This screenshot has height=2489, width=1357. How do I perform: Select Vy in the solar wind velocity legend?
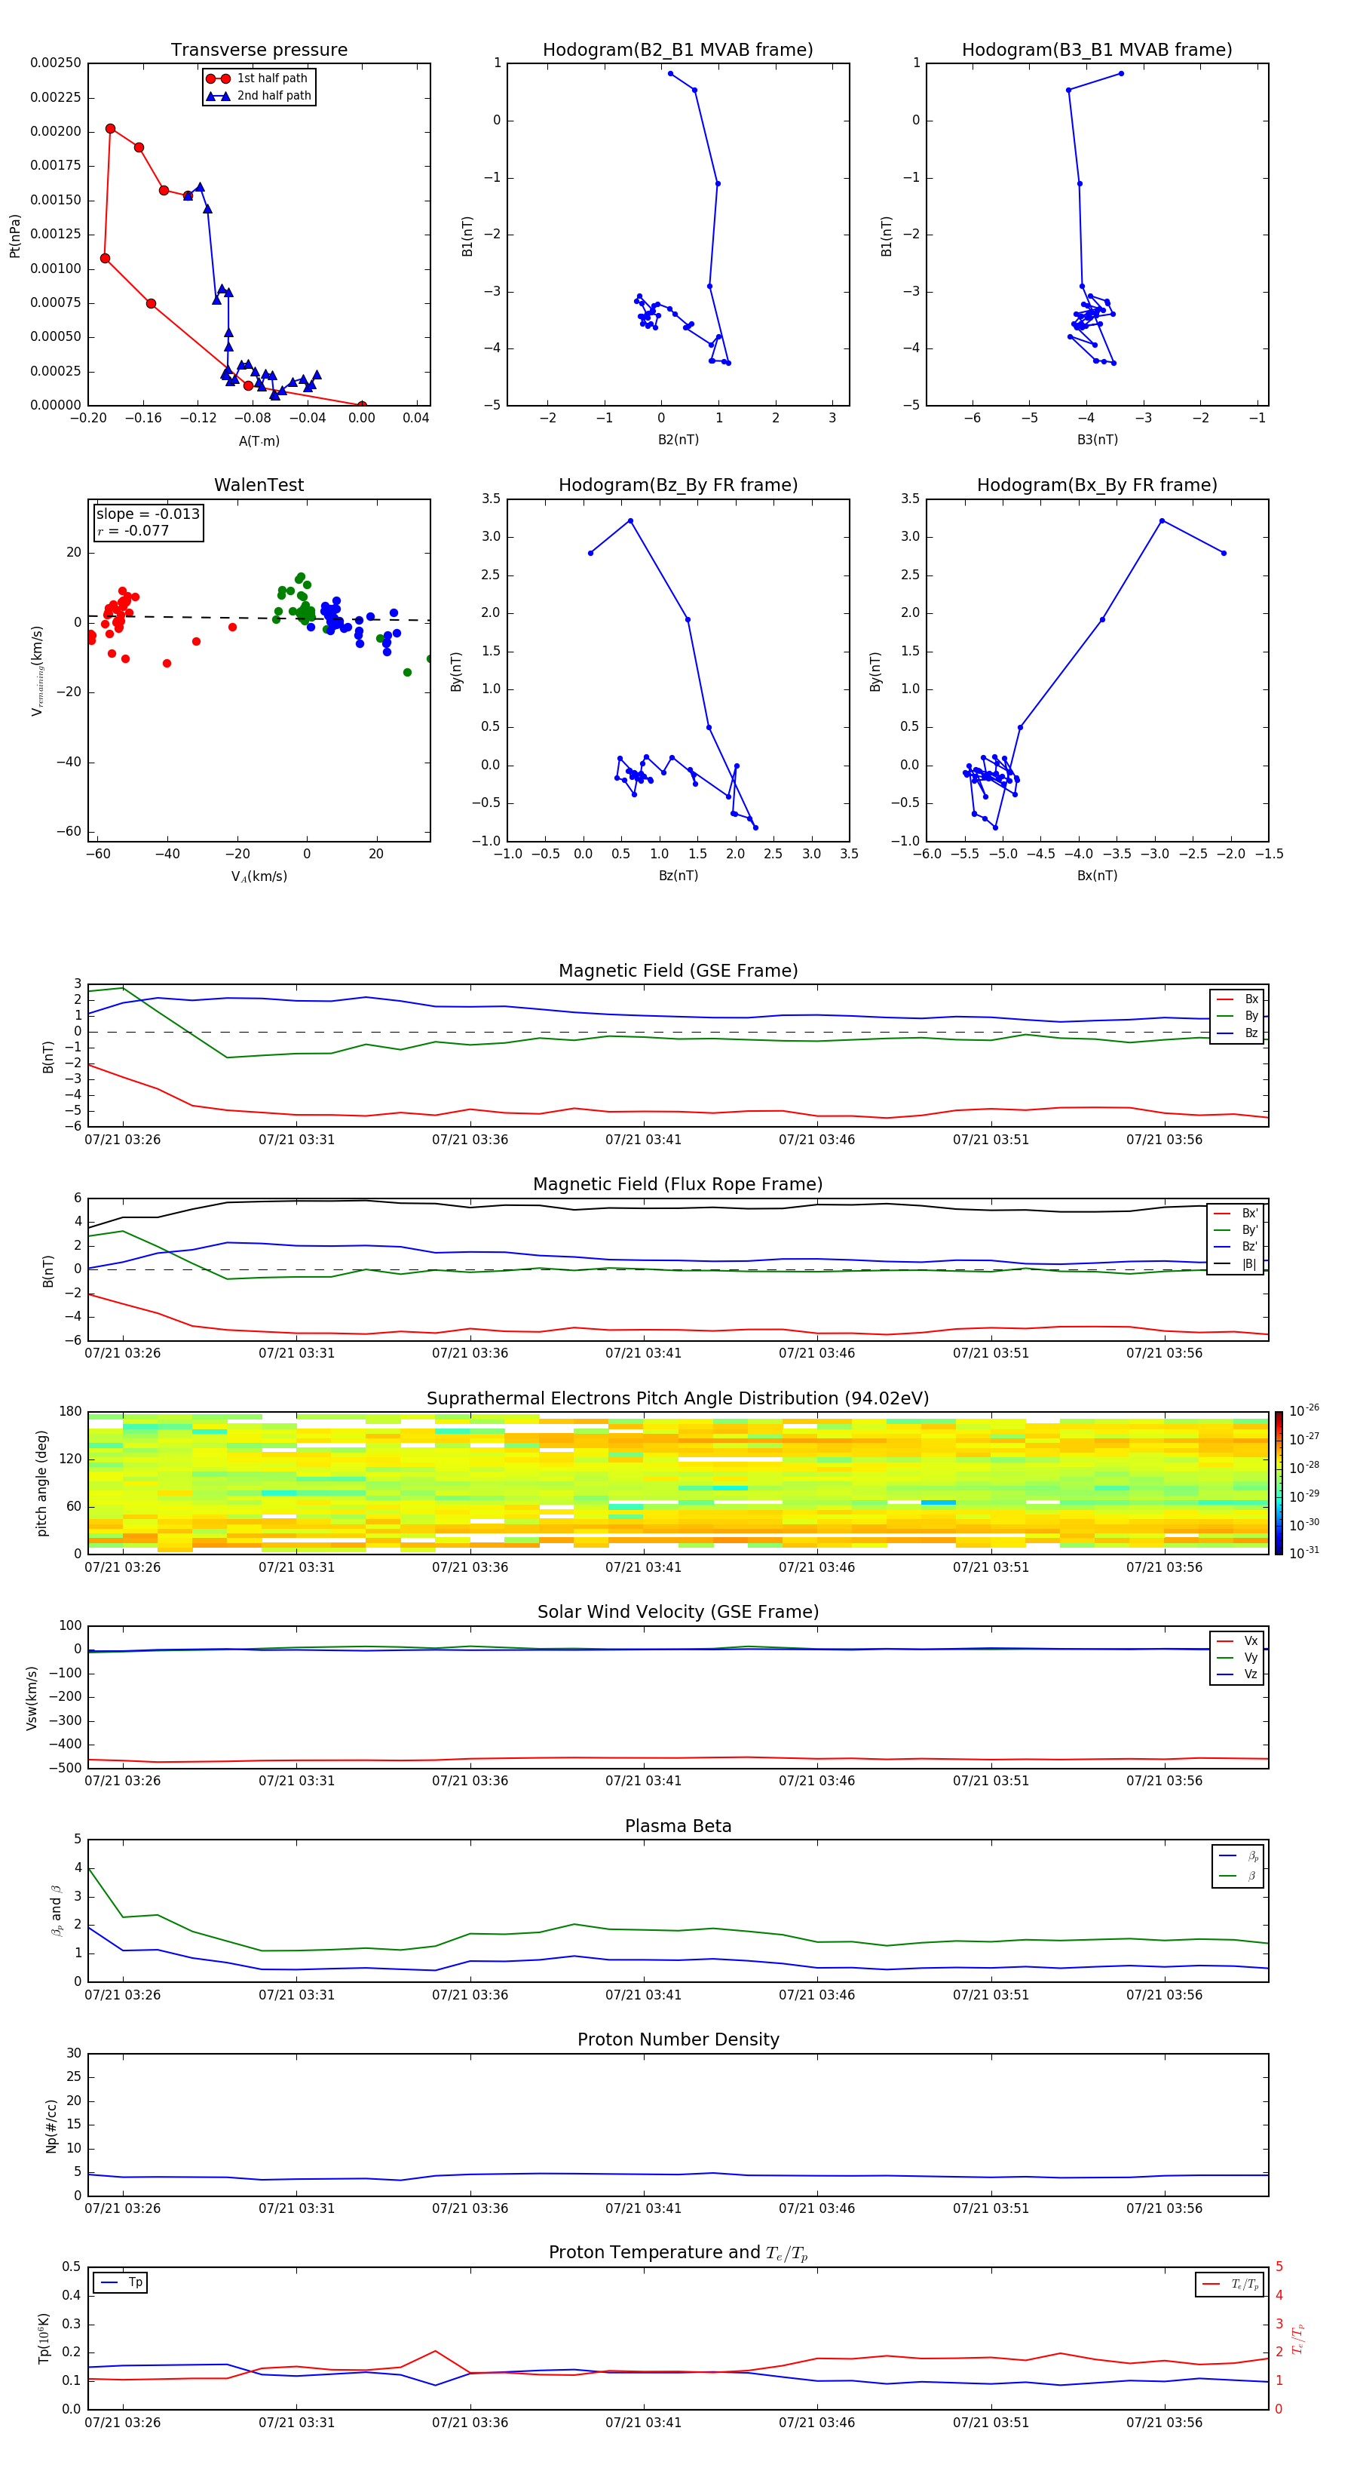(1237, 1657)
